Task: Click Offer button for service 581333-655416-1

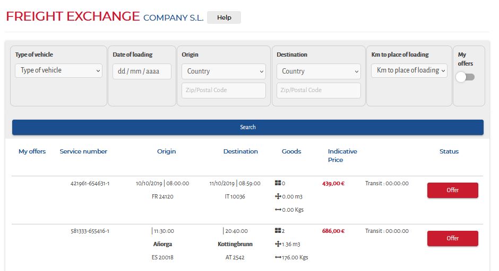Action: pyautogui.click(x=452, y=238)
